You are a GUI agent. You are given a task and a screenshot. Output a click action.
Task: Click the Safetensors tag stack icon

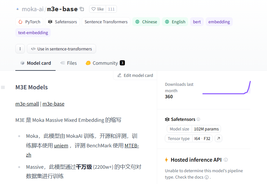click(x=50, y=22)
